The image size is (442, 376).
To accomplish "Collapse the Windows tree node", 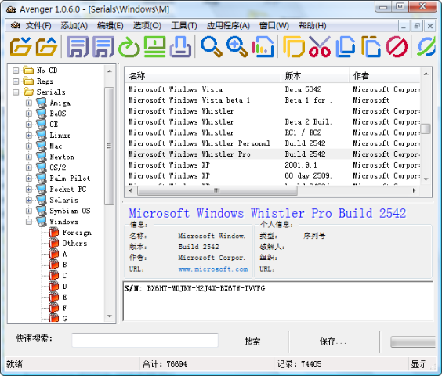I will point(29,222).
